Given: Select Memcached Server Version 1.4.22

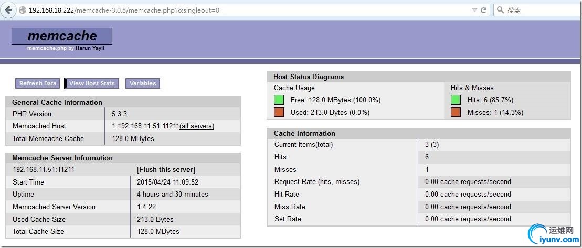Looking at the screenshot, I should (146, 207).
